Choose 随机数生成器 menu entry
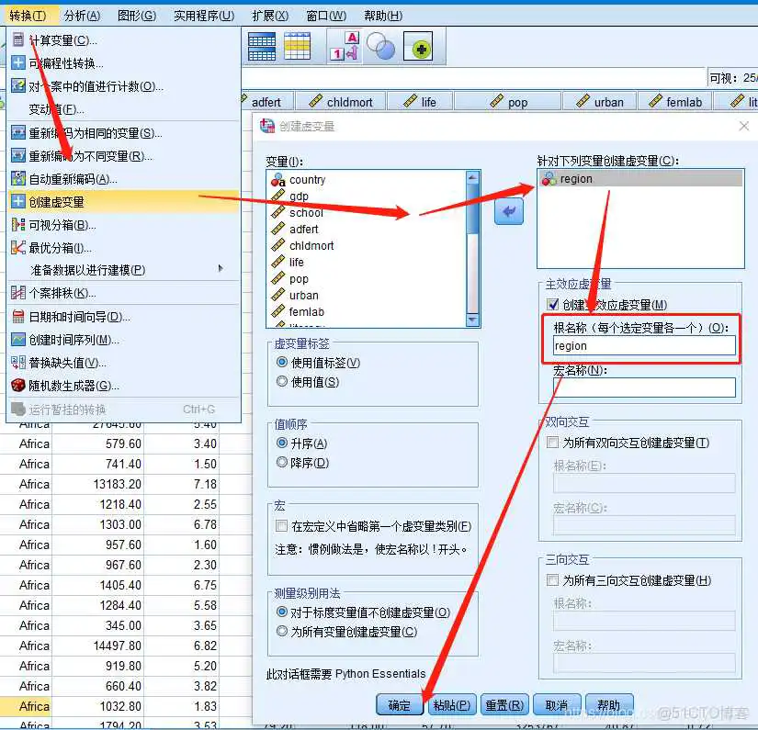Screen dimensions: 758x730 click(x=124, y=386)
